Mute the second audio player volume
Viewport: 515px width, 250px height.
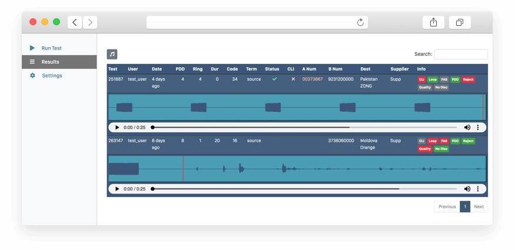(467, 189)
